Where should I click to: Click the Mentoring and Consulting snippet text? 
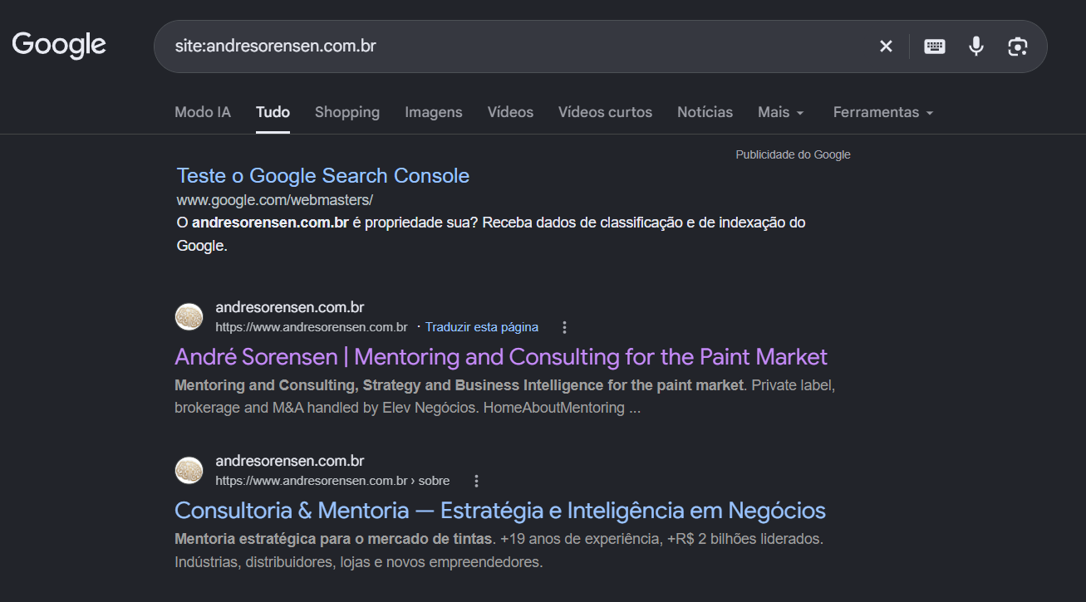point(504,397)
